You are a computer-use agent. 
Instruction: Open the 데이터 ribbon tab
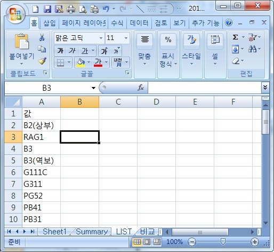(x=139, y=23)
